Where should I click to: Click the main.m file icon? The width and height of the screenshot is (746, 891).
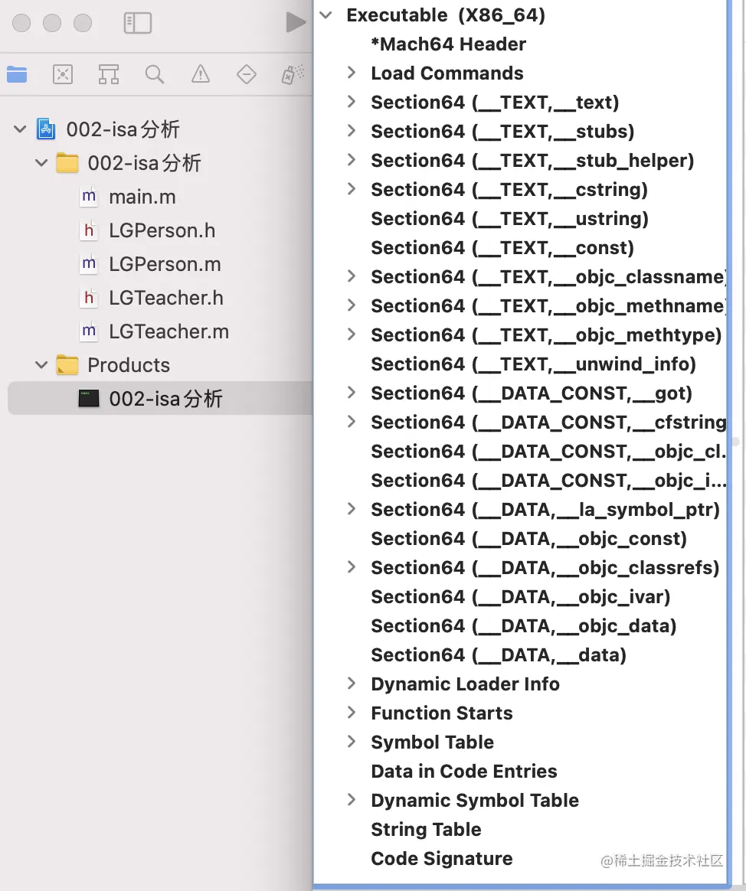(89, 197)
